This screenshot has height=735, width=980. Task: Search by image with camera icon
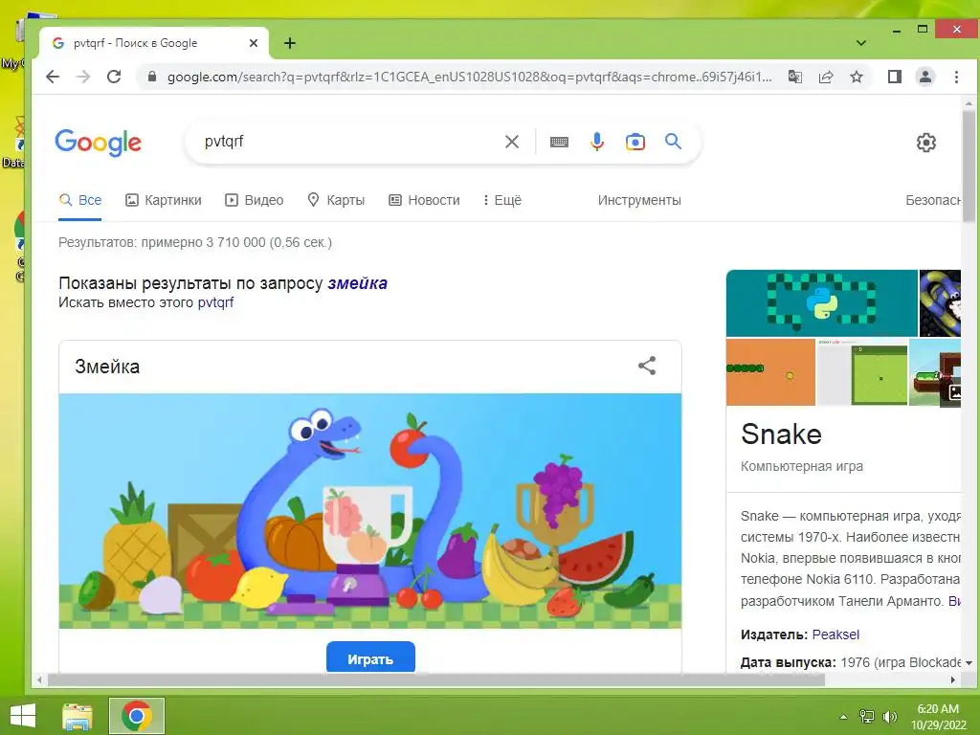(635, 142)
